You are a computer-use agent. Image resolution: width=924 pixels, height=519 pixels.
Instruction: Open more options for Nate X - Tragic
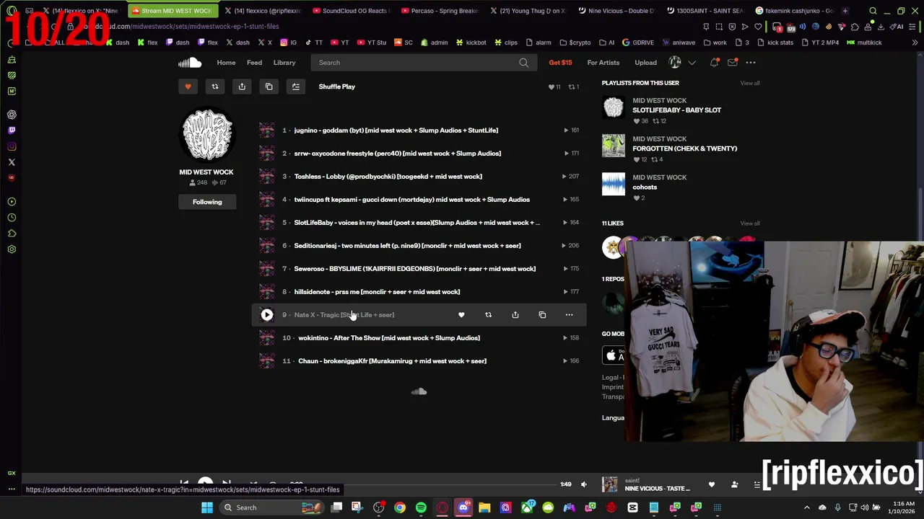tap(569, 315)
